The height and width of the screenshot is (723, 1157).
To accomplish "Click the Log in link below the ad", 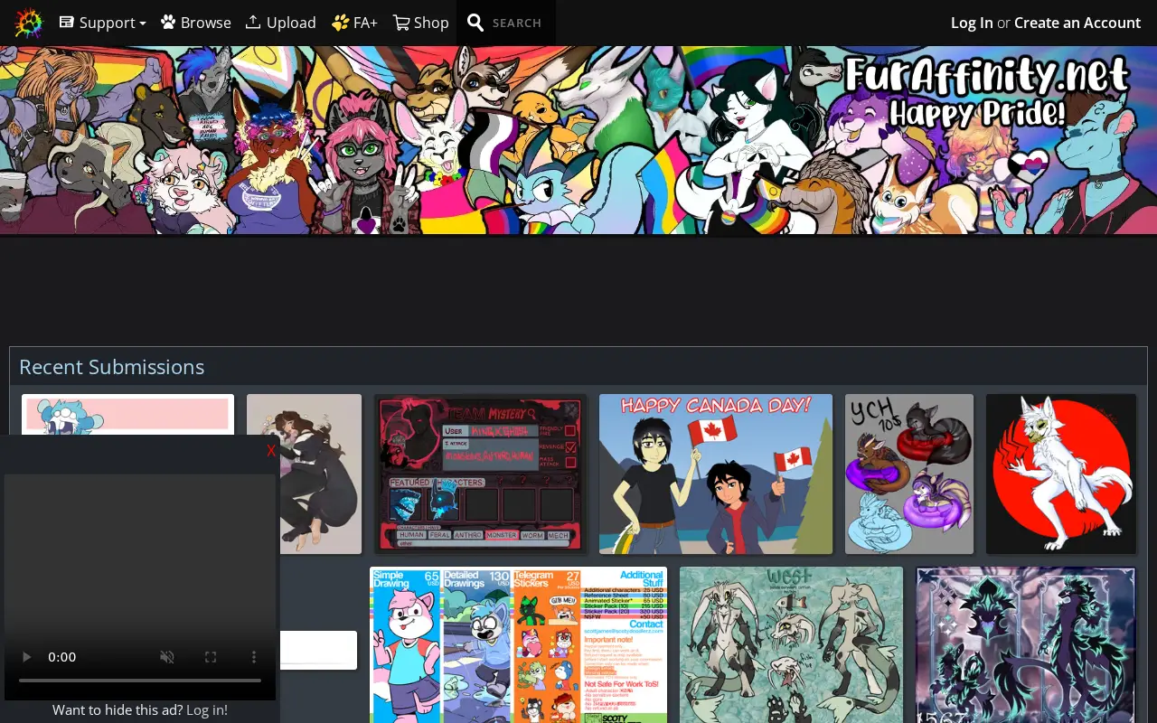I will point(207,709).
